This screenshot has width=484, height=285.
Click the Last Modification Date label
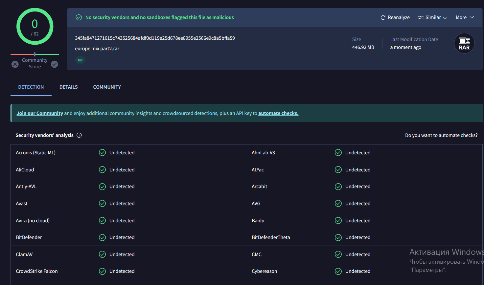414,39
